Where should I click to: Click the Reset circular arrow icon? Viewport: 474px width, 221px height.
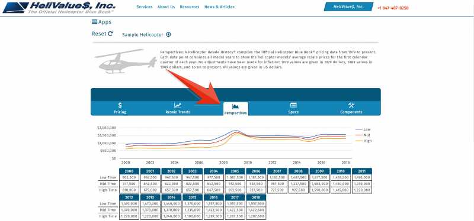click(110, 34)
